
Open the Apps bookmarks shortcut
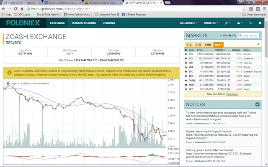click(7, 15)
